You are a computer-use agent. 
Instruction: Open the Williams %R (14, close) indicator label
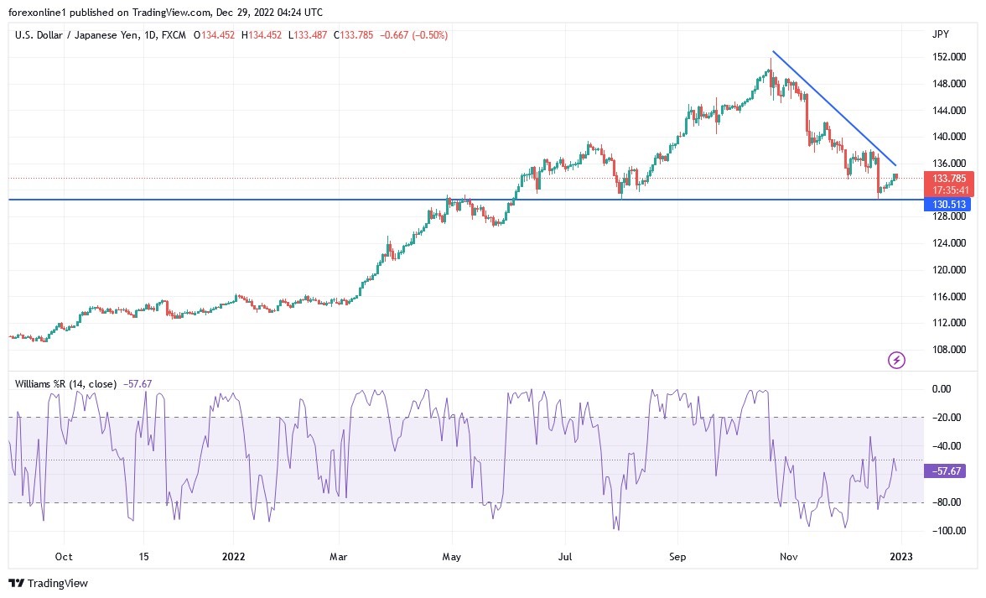point(65,383)
